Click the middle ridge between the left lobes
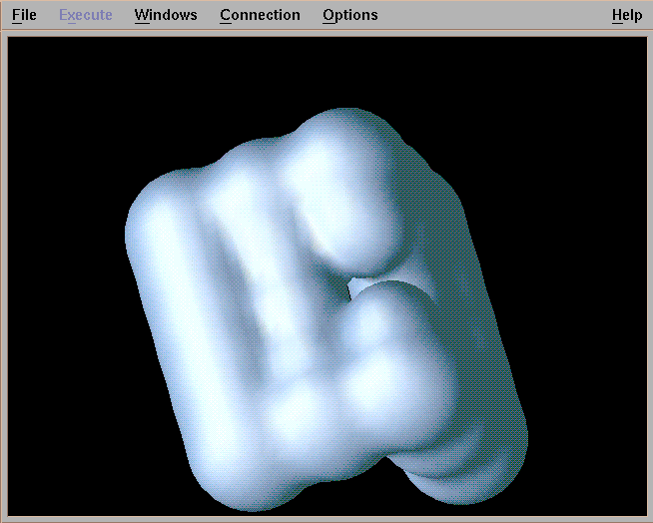 click(x=255, y=279)
